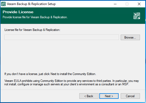Click the Veeam logo in green header
Viewport: 146px width, 103px height.
tap(137, 16)
